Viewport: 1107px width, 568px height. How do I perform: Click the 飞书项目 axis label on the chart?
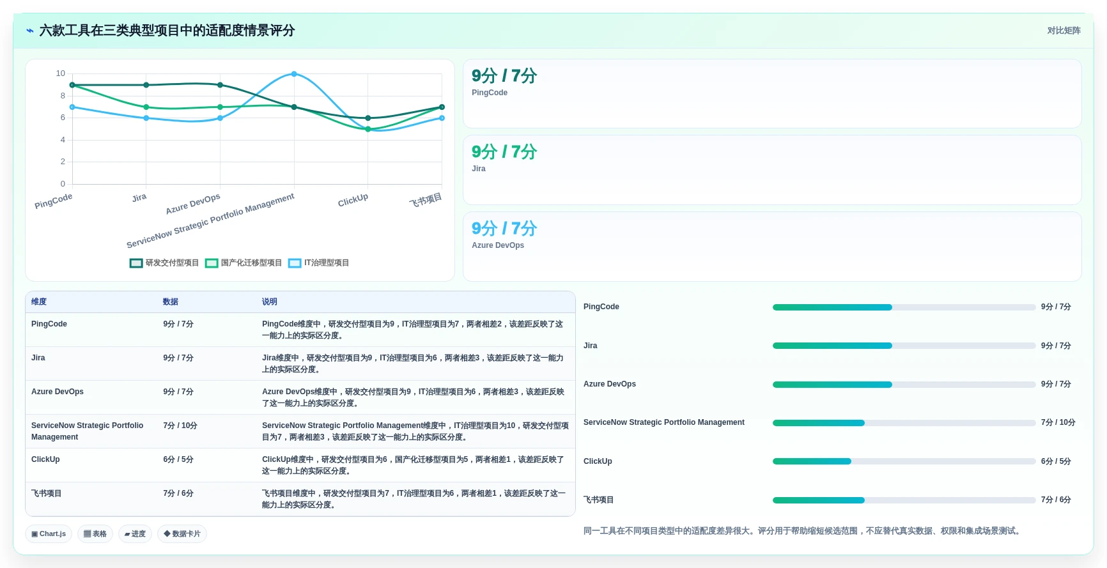(x=426, y=200)
